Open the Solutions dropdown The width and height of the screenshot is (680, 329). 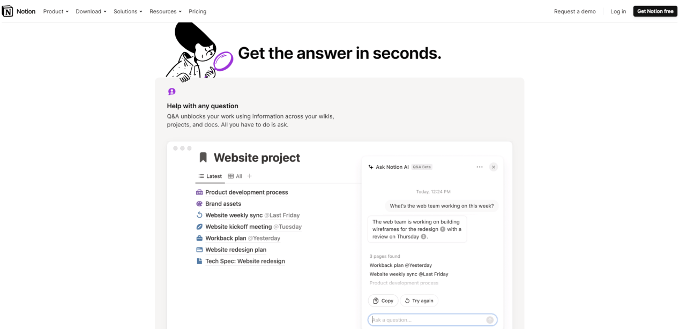tap(128, 11)
